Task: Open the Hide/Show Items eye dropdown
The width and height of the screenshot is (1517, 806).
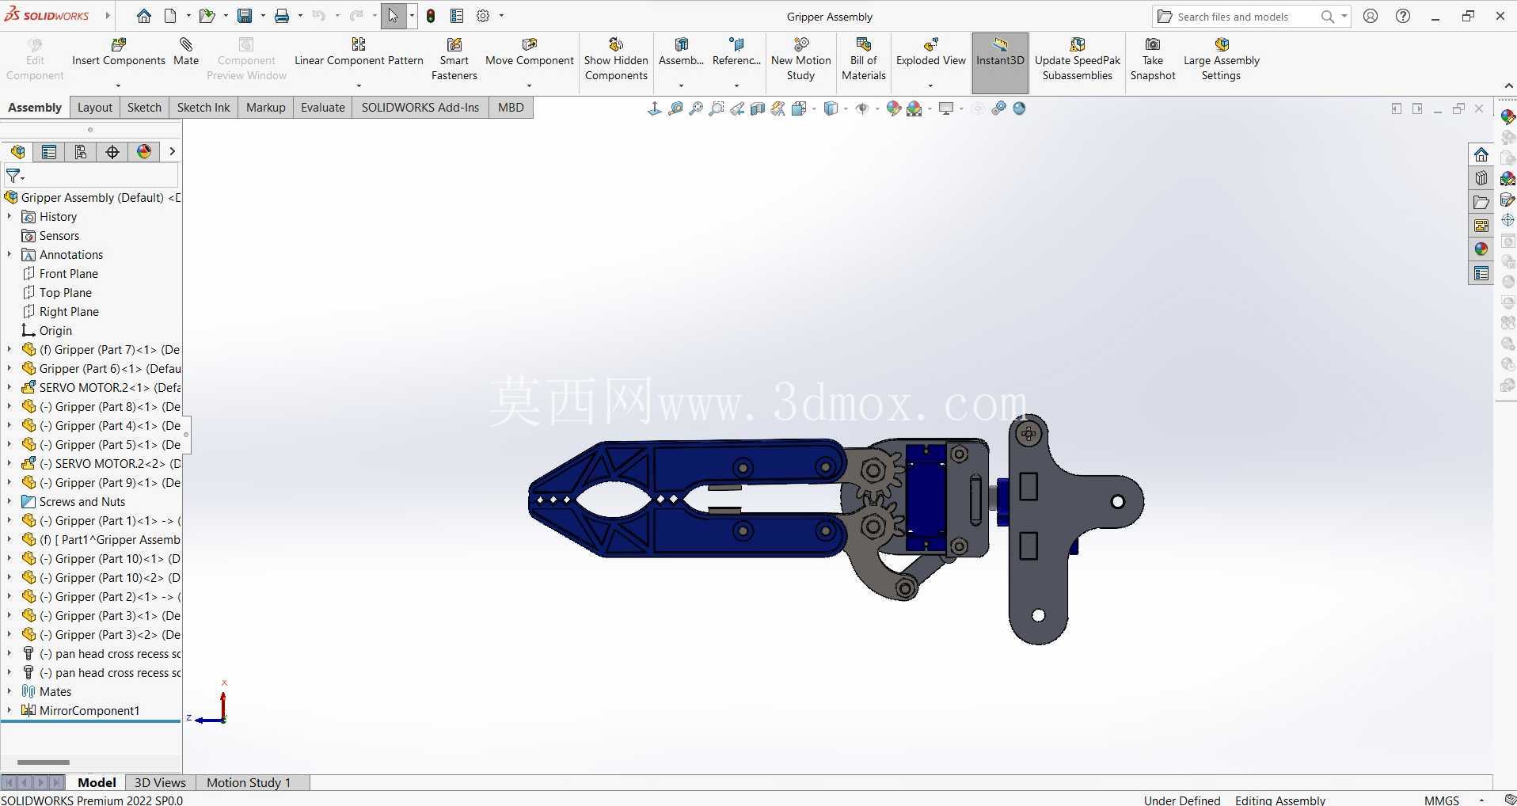Action: (x=877, y=108)
